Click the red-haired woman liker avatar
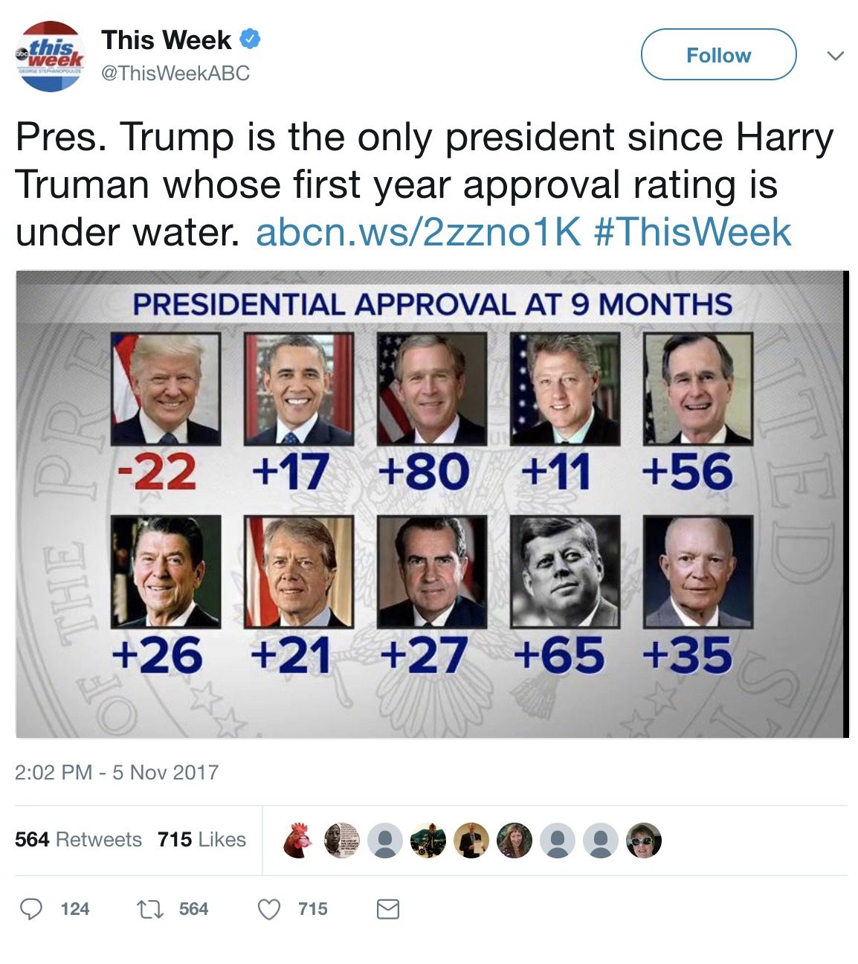The width and height of the screenshot is (858, 964). coord(515,841)
